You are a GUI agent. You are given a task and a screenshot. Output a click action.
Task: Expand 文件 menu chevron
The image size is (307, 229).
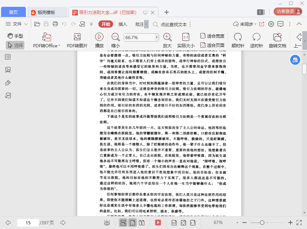click(26, 24)
